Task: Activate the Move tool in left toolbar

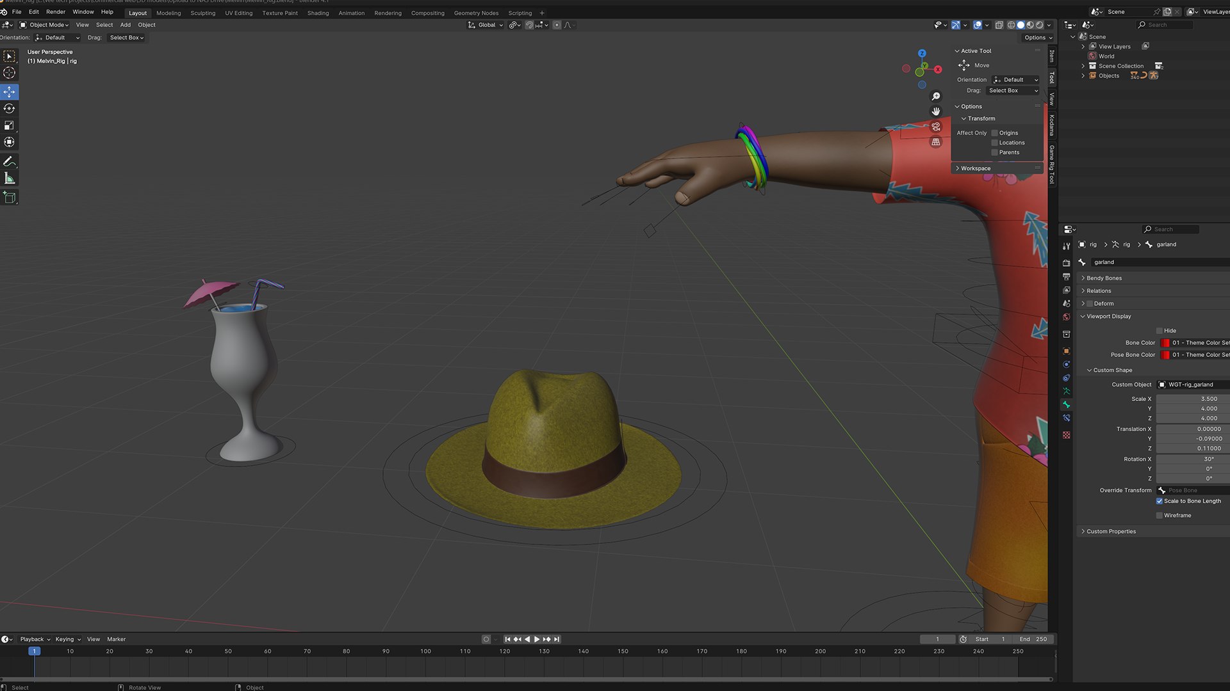Action: (x=10, y=92)
